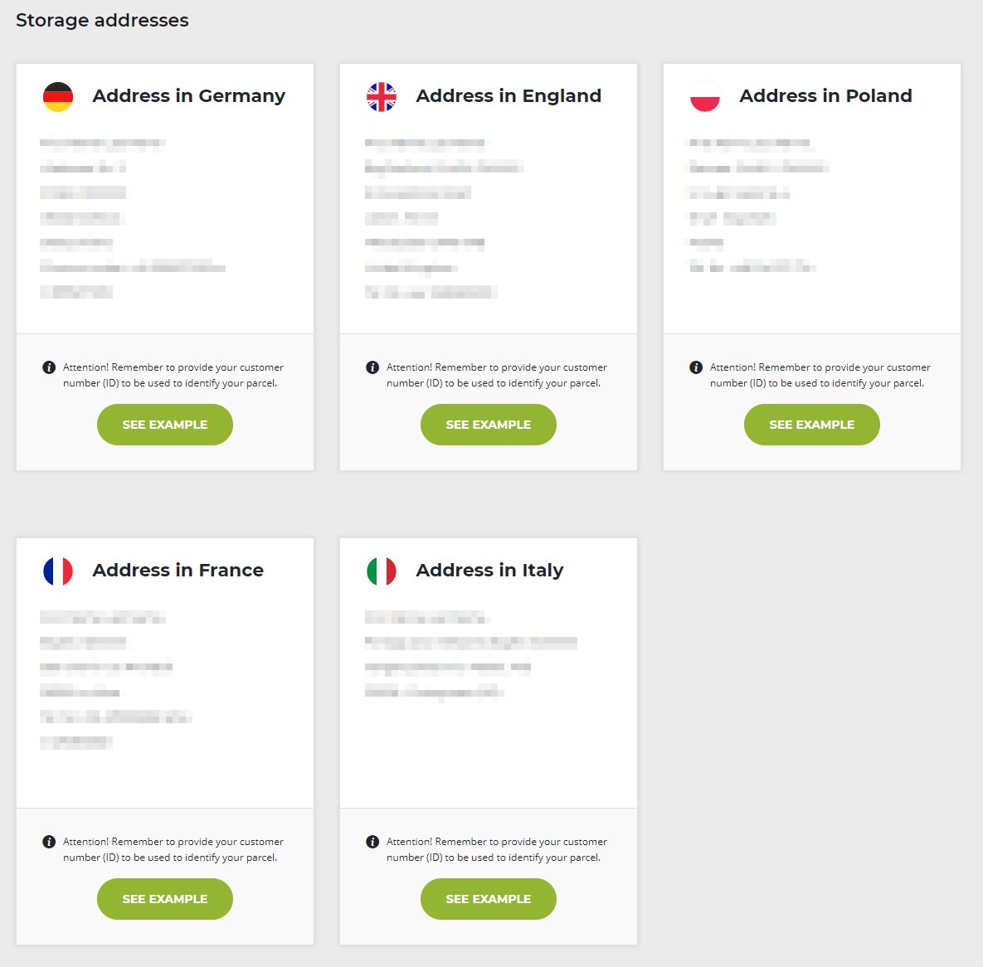Click the info icon in France card
Screen dimensions: 983x967
pos(49,842)
